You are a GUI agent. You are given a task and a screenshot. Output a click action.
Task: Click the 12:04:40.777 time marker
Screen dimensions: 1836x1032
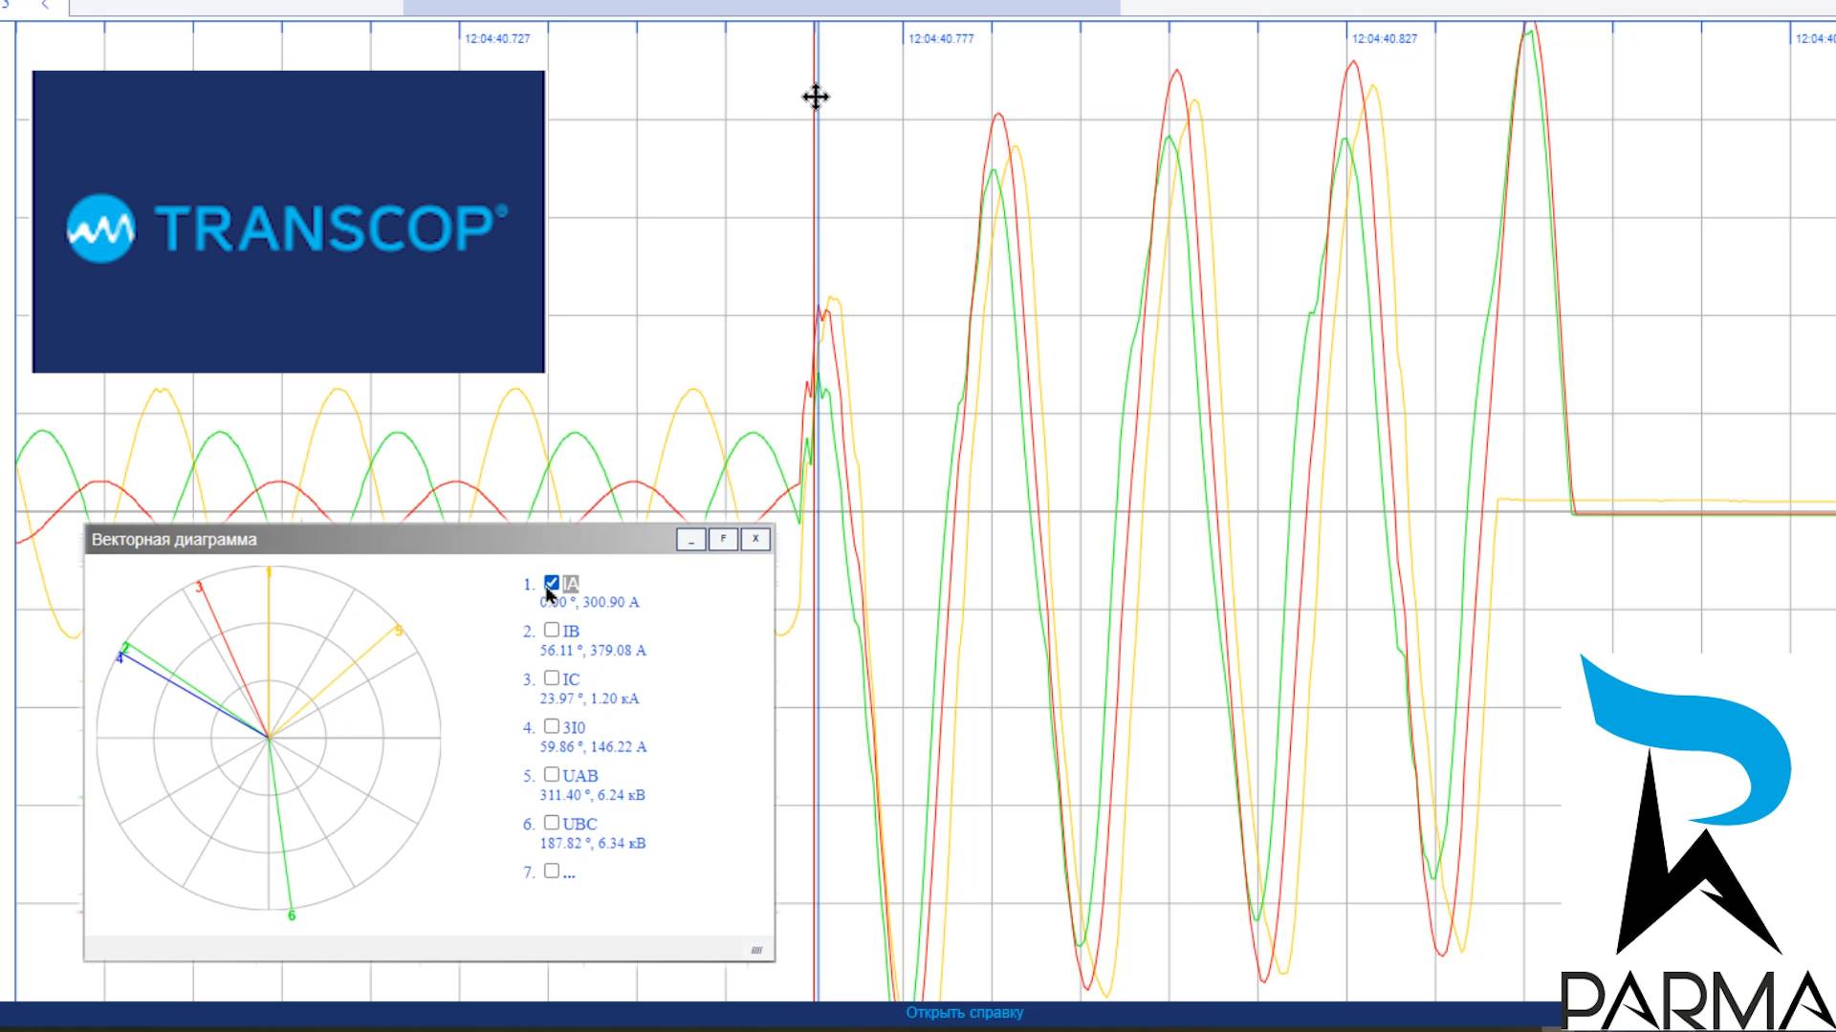click(940, 39)
